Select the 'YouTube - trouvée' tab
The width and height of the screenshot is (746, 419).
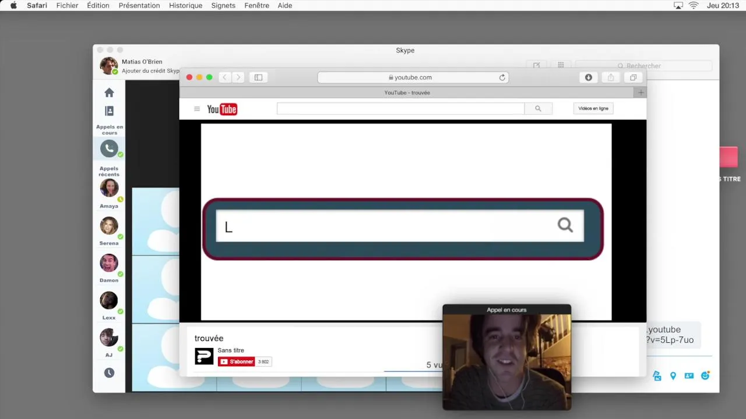tap(407, 93)
